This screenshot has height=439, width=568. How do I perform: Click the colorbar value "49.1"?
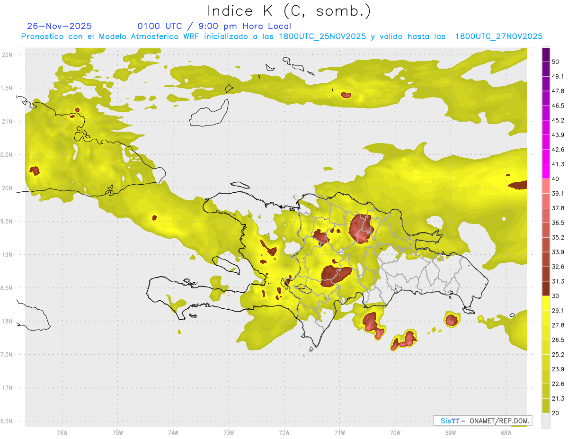click(558, 76)
